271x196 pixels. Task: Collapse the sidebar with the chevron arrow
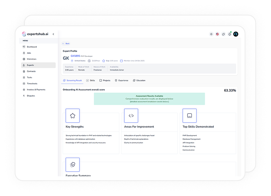point(53,34)
